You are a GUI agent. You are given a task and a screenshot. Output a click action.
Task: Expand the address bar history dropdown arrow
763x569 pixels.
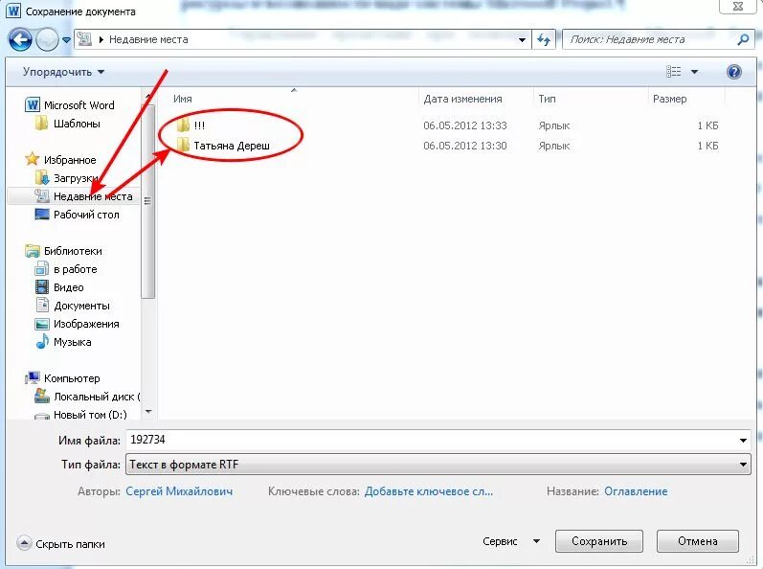[522, 40]
